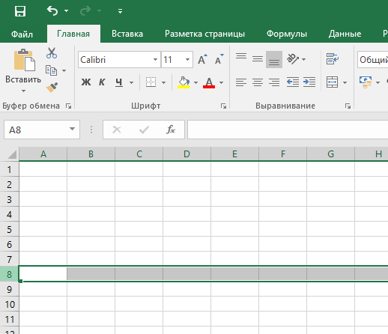388x334 pixels.
Task: Click the Wrap text icon
Action: 333,59
